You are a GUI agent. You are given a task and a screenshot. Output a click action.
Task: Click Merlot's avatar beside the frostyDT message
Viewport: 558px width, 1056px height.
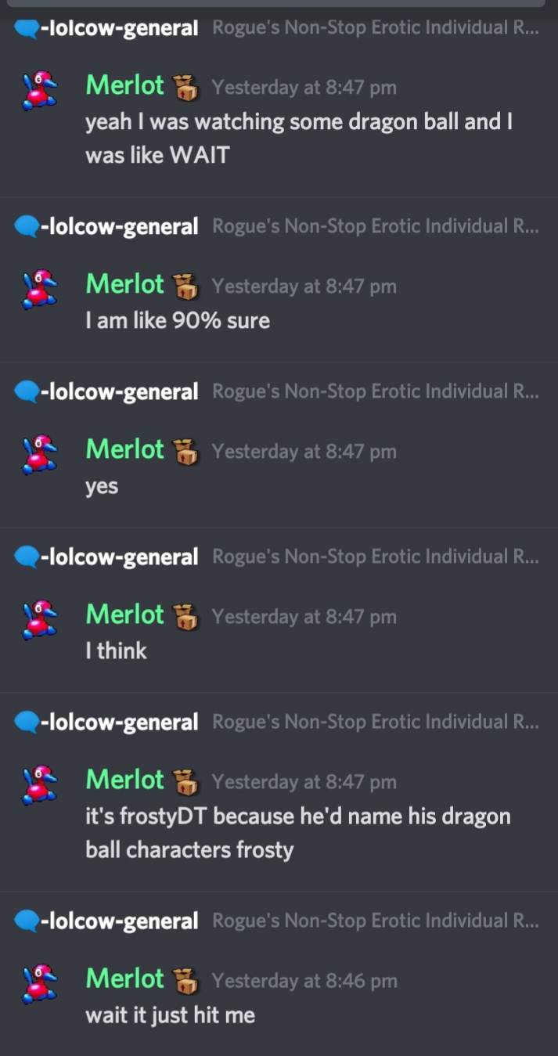(37, 783)
